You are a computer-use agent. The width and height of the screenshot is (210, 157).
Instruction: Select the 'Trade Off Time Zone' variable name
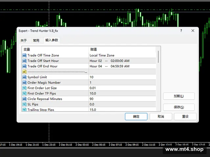(43, 55)
